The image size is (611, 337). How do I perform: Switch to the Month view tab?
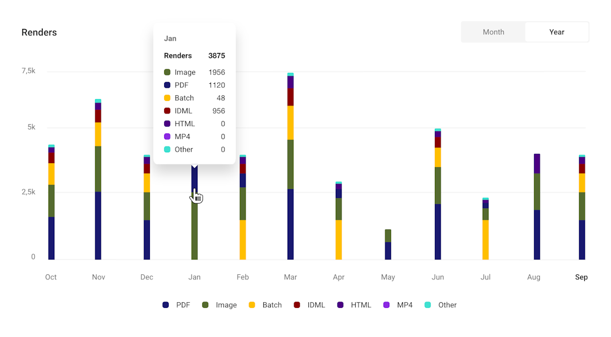[x=494, y=32]
